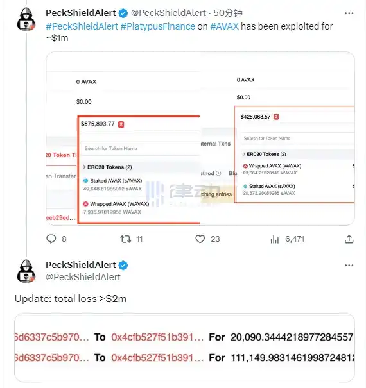Open the #PlatypusFinance hashtag
Viewport: 366px width, 388px height.
[x=158, y=26]
